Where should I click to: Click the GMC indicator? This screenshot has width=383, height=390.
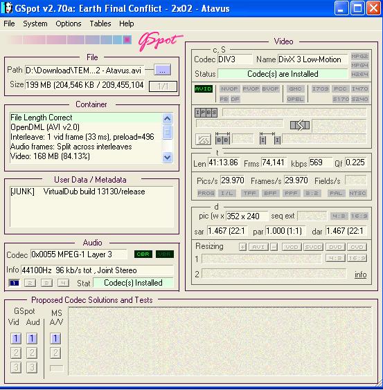coord(295,89)
